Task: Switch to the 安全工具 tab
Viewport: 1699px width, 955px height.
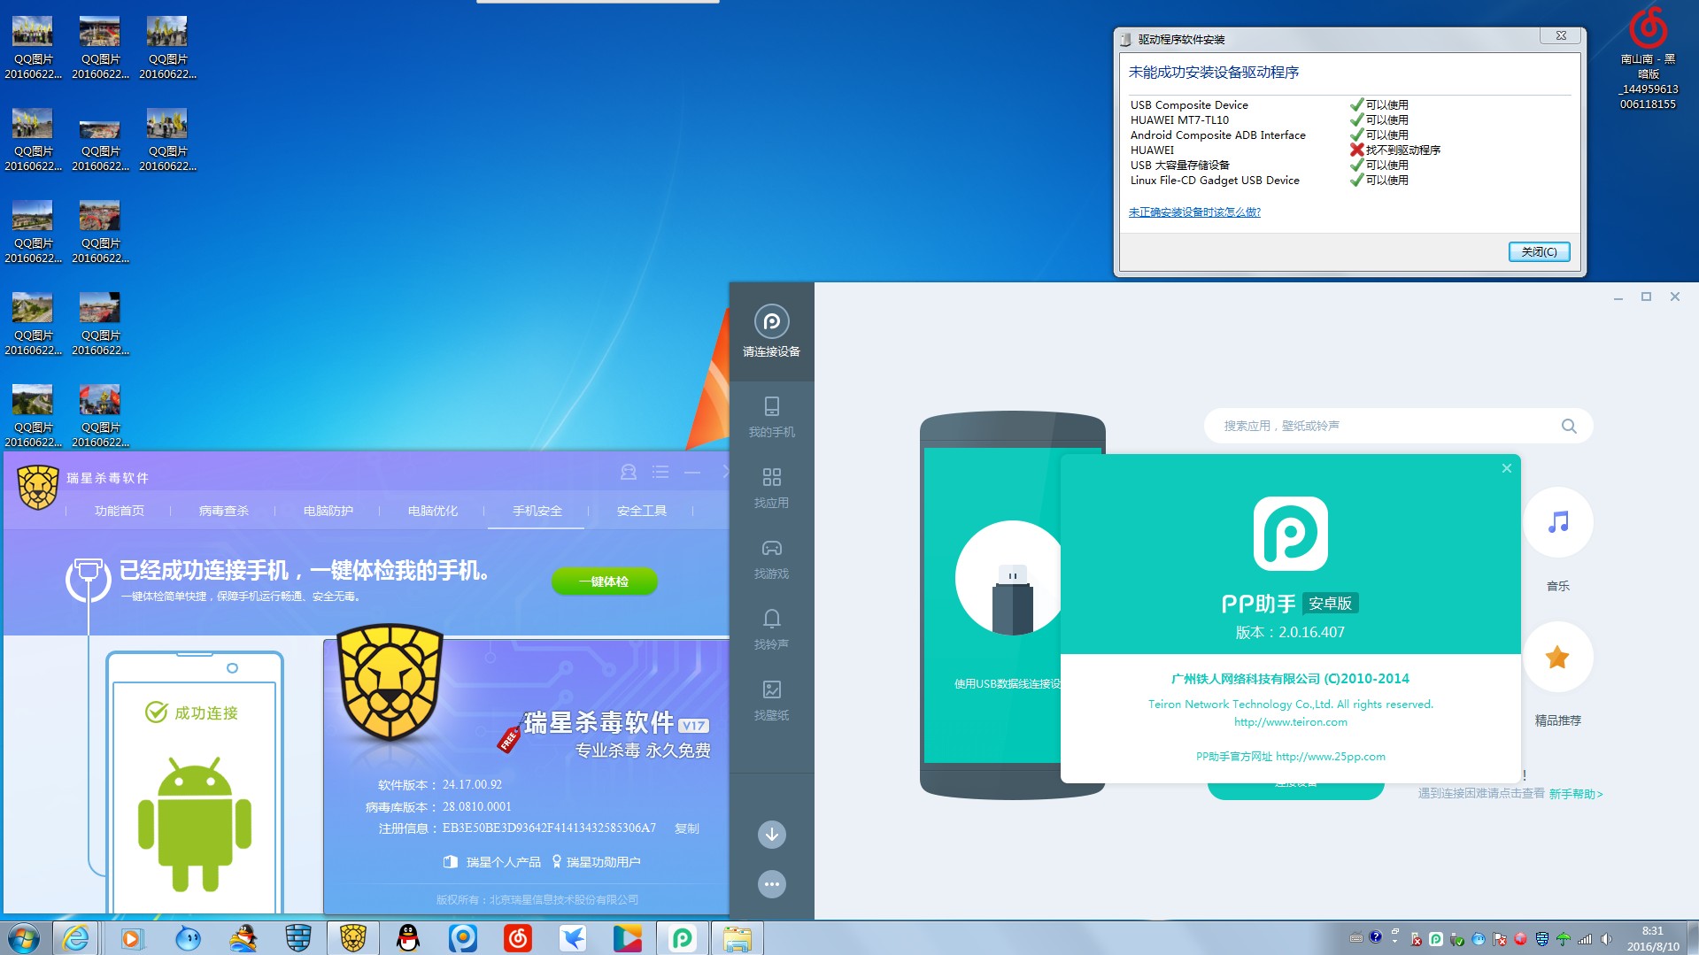Action: [x=642, y=511]
